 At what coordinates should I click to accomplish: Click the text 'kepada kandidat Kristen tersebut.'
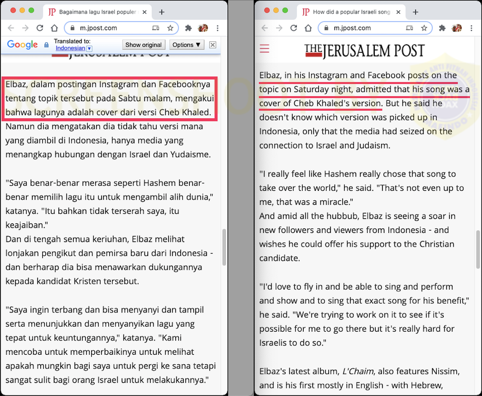pyautogui.click(x=72, y=281)
